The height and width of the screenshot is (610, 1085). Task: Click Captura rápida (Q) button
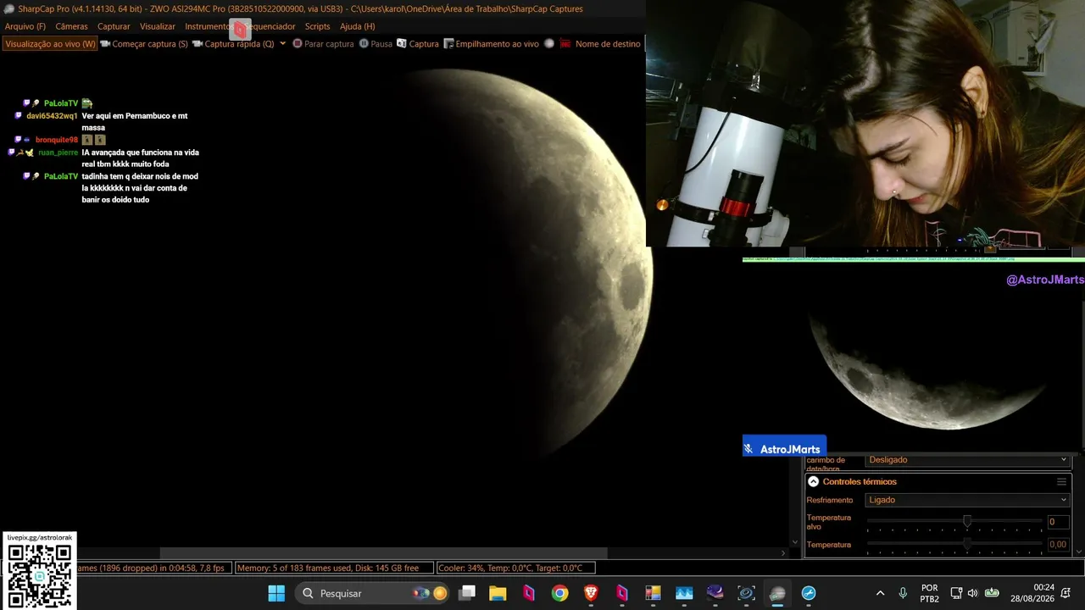tap(233, 43)
